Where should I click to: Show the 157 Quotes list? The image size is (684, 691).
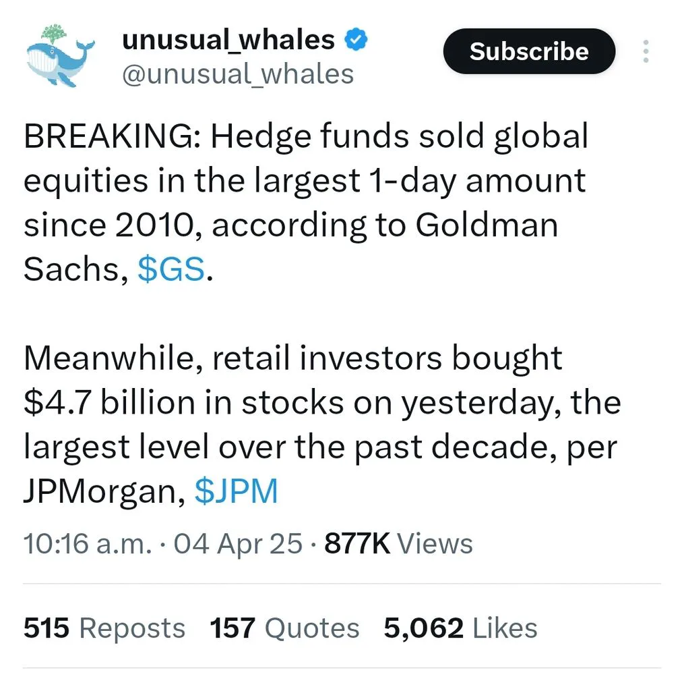tap(285, 628)
